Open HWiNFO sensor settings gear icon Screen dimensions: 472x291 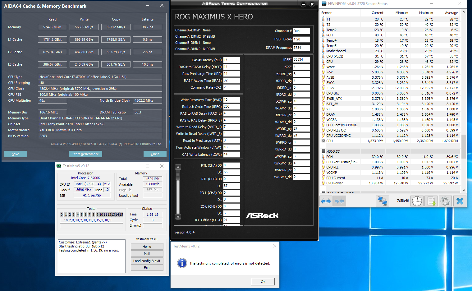445,201
